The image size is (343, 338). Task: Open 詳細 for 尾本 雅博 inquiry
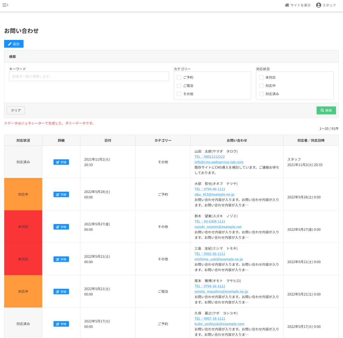point(61,291)
